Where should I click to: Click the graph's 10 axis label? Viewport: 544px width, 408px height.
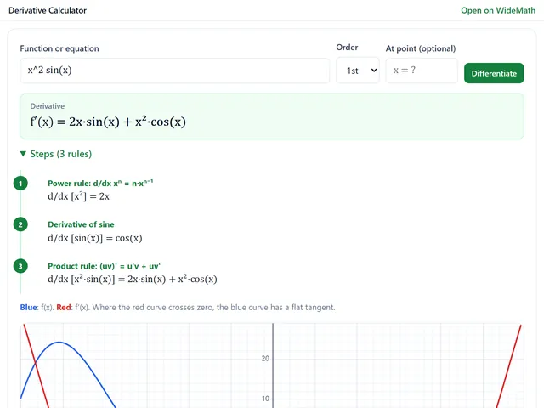[265, 399]
